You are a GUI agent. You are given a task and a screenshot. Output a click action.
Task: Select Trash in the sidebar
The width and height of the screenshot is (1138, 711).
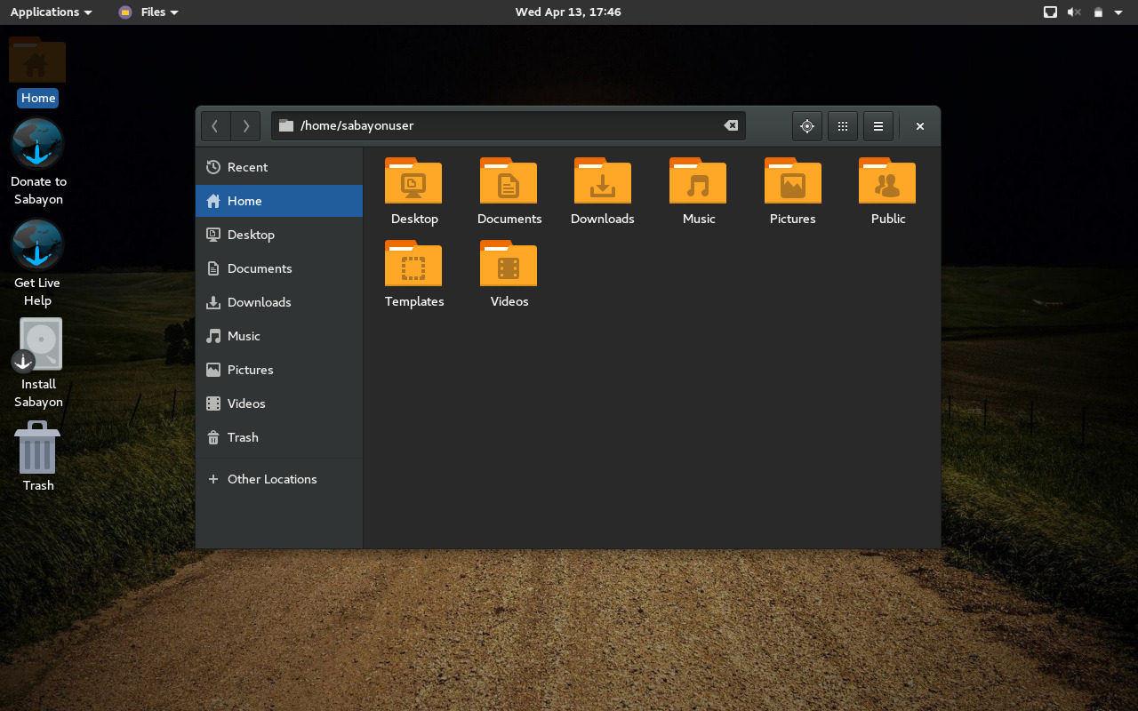pyautogui.click(x=243, y=437)
